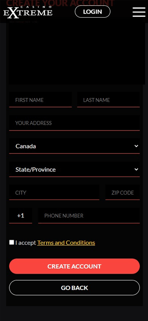Click the GO BACK button
Screen dimensions: 148x321
click(75, 287)
